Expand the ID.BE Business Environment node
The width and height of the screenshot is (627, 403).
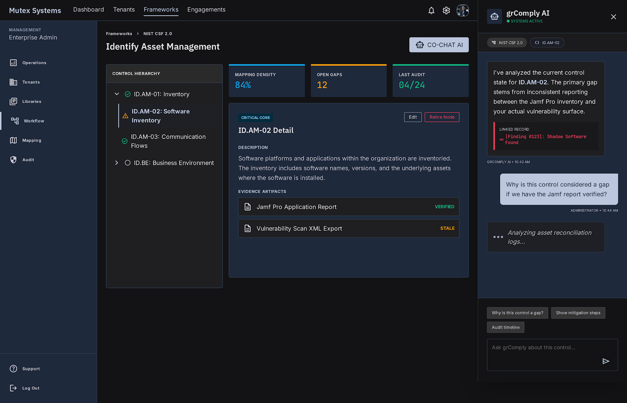tap(117, 163)
